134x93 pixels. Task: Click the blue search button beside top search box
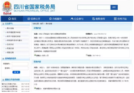point(114,7)
